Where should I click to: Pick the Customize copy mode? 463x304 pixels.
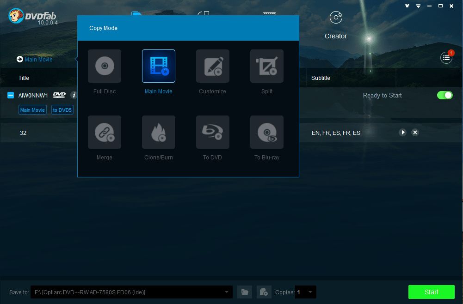point(213,66)
